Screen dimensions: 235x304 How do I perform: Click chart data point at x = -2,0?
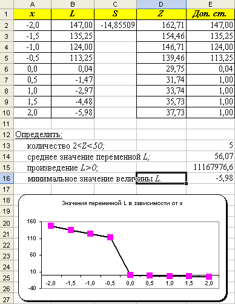tap(51, 226)
